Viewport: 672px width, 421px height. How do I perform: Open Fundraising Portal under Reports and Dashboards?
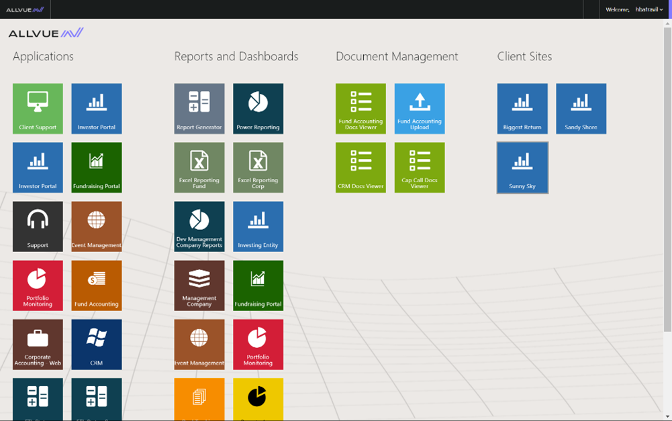pyautogui.click(x=258, y=286)
